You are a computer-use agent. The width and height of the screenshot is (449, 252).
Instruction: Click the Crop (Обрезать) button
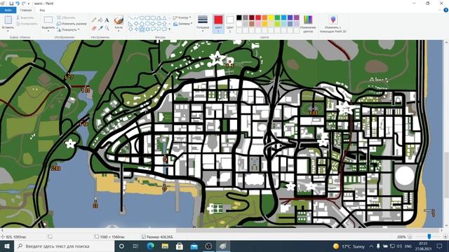(x=66, y=17)
